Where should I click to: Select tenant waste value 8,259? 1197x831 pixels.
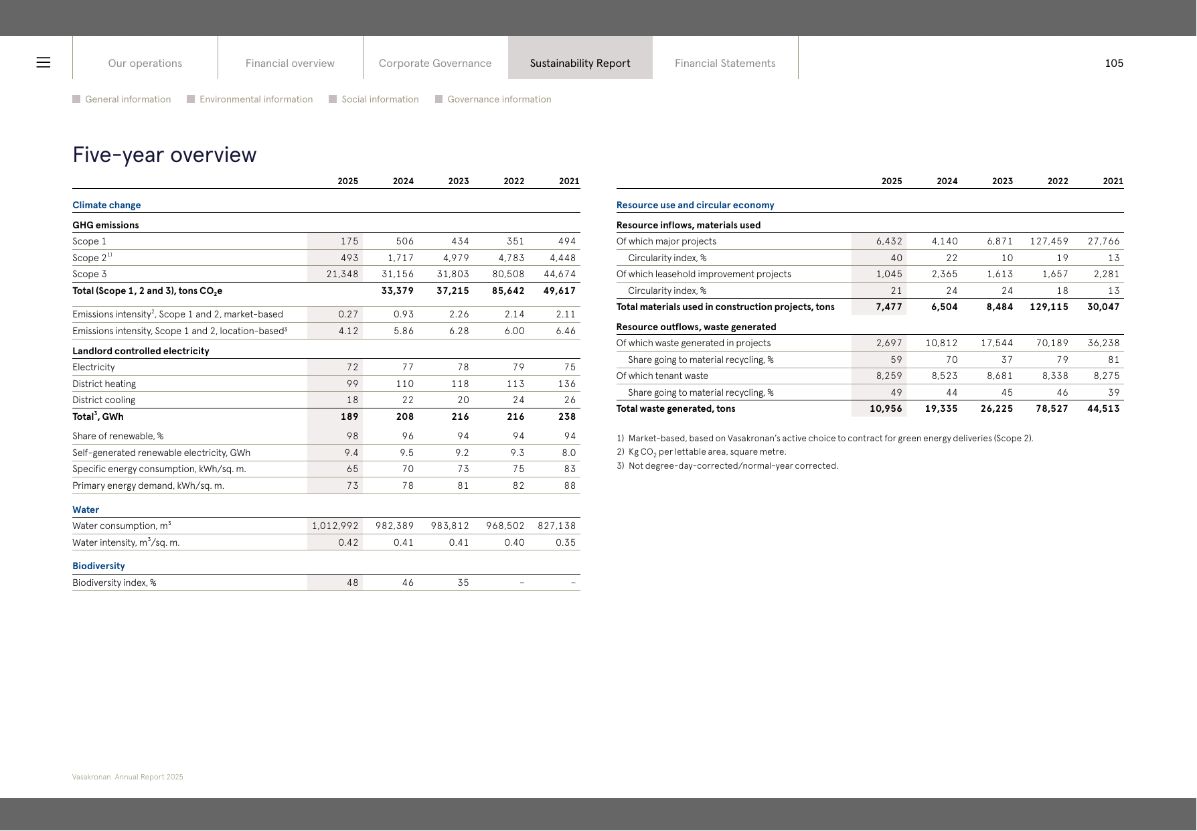coord(889,376)
